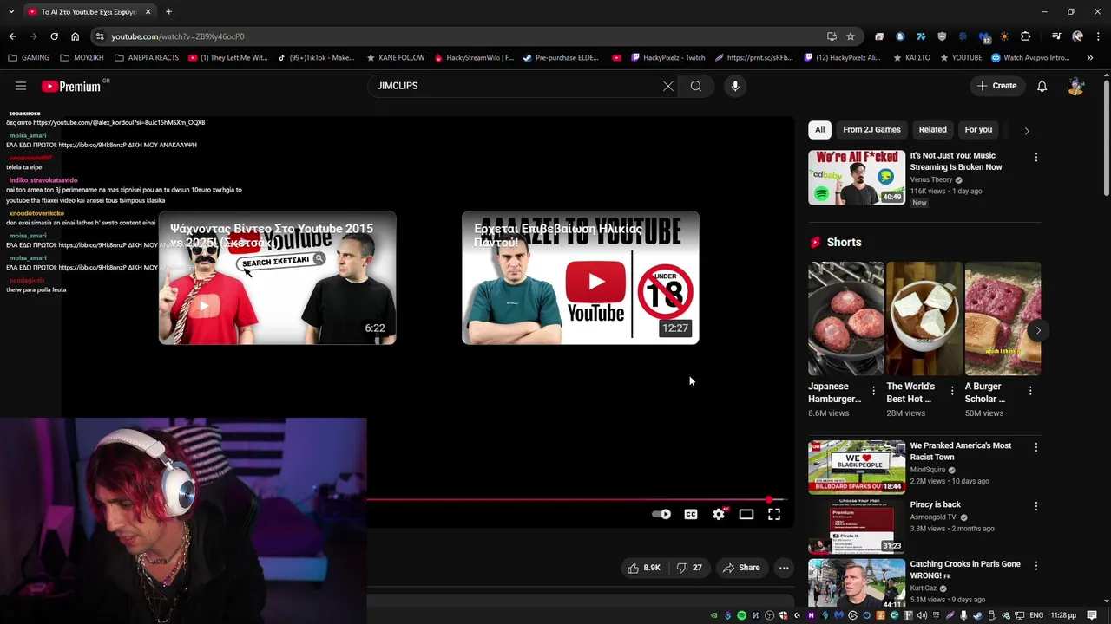1111x624 pixels.
Task: Open more actions menu beside Share
Action: tap(784, 568)
